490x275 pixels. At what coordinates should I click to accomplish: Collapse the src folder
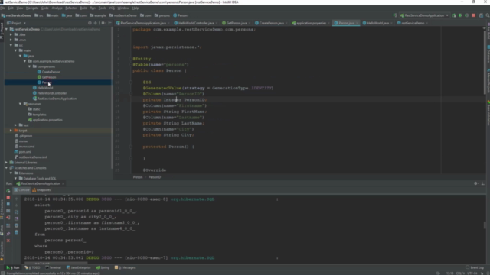click(11, 45)
